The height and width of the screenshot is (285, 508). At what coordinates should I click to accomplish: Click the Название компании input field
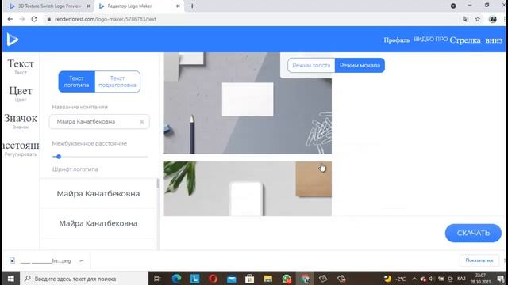(x=99, y=122)
